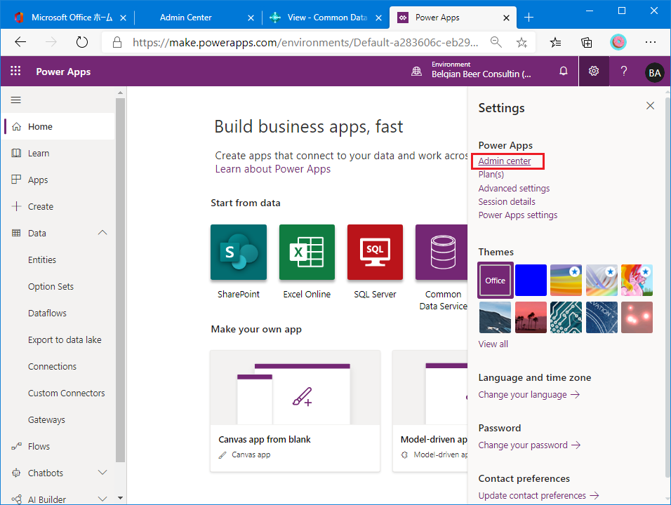The width and height of the screenshot is (671, 505).
Task: Click the browser address bar URL
Action: (305, 42)
